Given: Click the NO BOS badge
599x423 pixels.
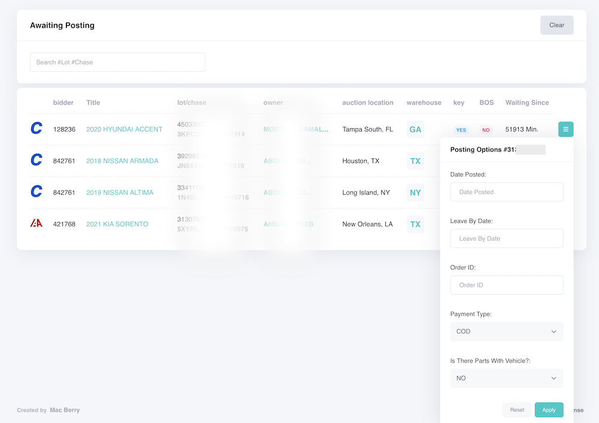Looking at the screenshot, I should 486,130.
